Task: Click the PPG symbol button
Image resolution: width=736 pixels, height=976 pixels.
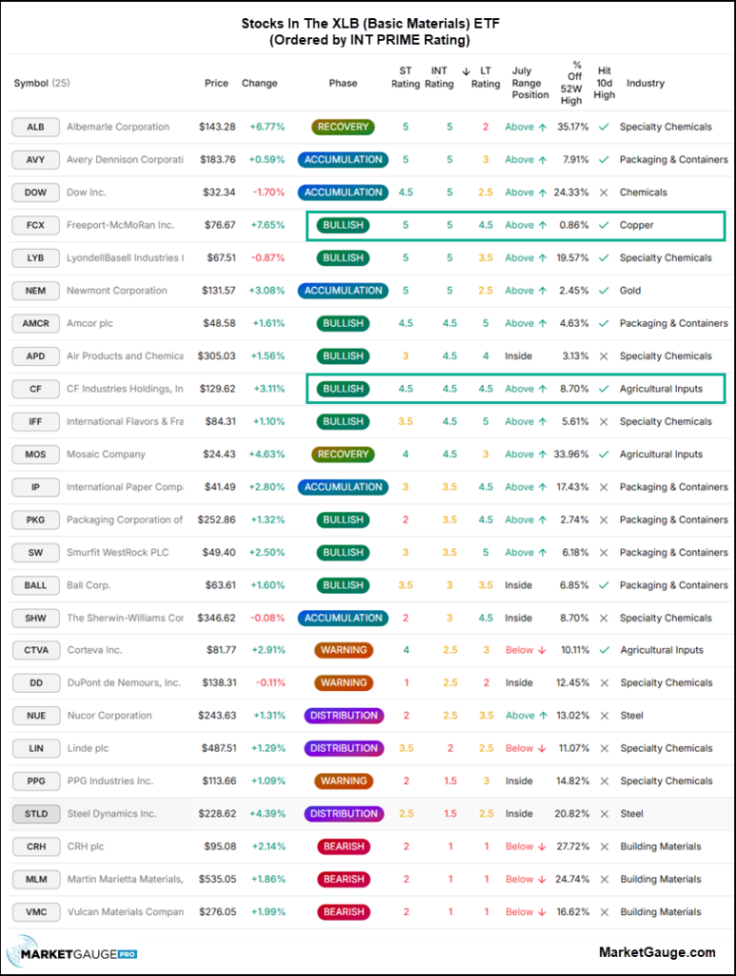Action: [36, 782]
